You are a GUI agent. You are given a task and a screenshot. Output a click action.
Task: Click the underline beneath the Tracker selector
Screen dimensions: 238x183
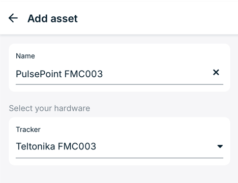point(120,158)
